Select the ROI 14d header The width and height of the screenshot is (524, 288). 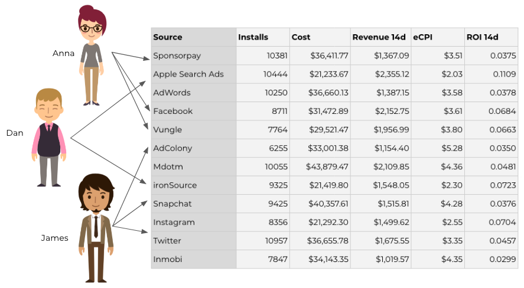482,37
